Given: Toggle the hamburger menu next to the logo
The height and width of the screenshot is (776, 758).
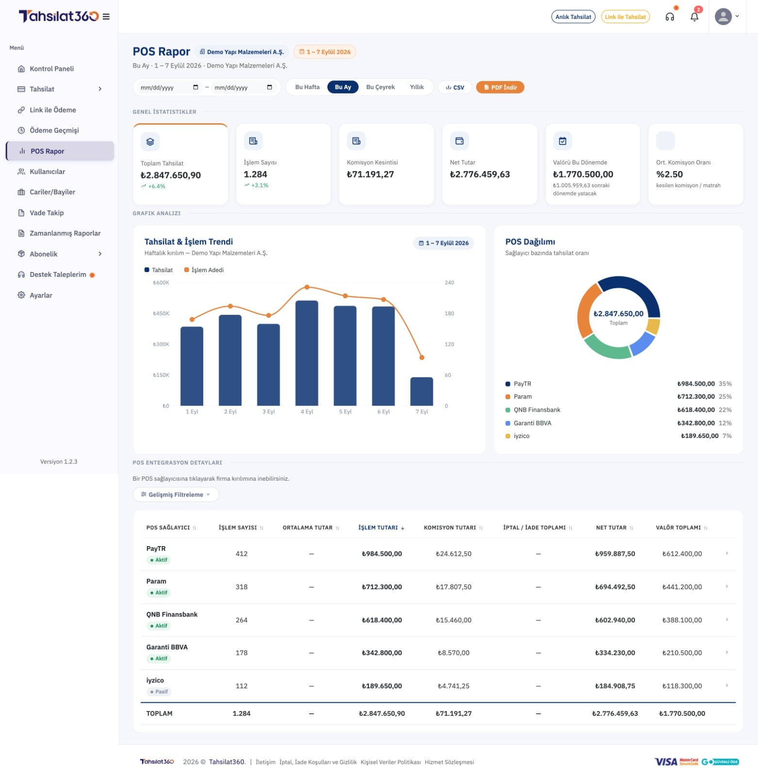Looking at the screenshot, I should 106,17.
